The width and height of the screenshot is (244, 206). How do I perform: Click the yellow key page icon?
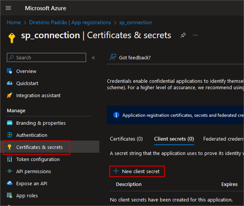coord(12,38)
